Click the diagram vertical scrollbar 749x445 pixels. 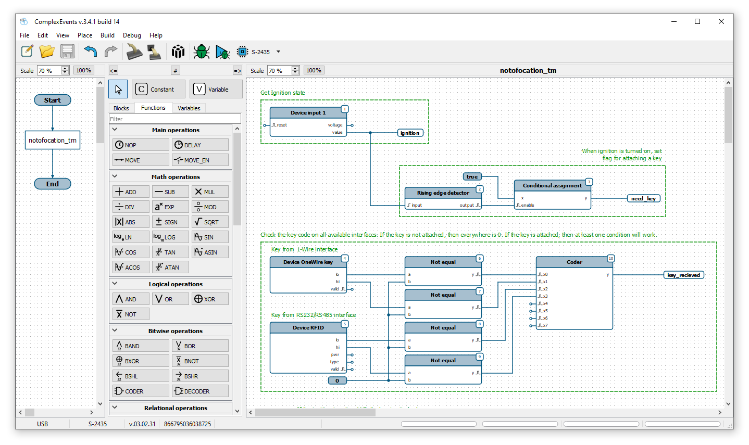pos(728,244)
